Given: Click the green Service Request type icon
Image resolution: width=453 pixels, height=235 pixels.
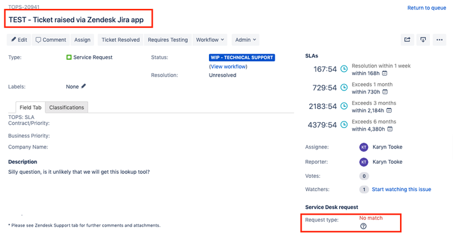Looking at the screenshot, I should pyautogui.click(x=69, y=57).
